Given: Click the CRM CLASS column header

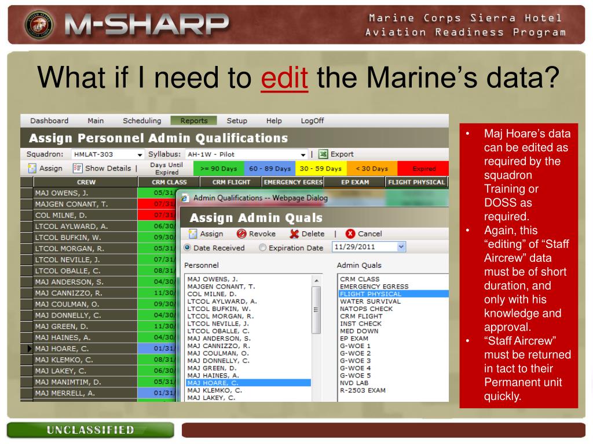Looking at the screenshot, I should 169,182.
